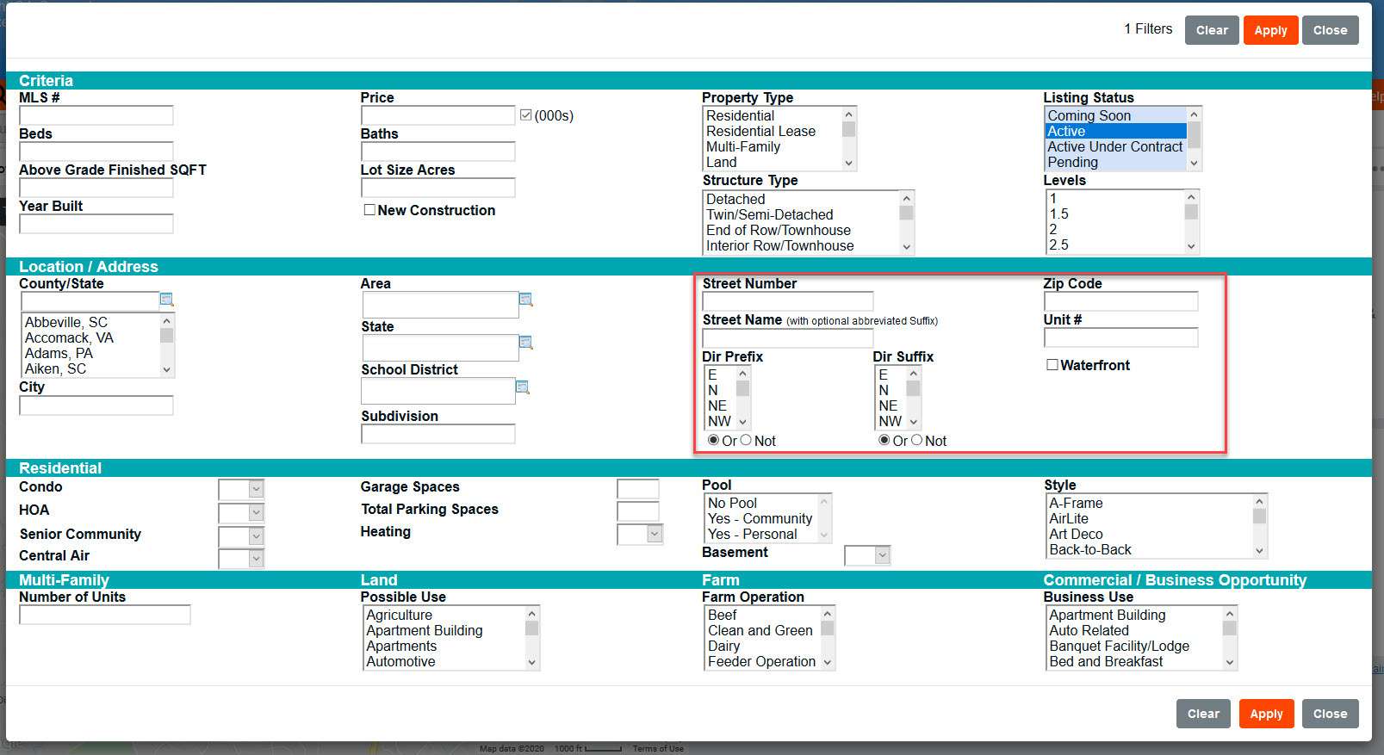The height and width of the screenshot is (755, 1384).
Task: Click the bottom Close button
Action: pyautogui.click(x=1330, y=714)
